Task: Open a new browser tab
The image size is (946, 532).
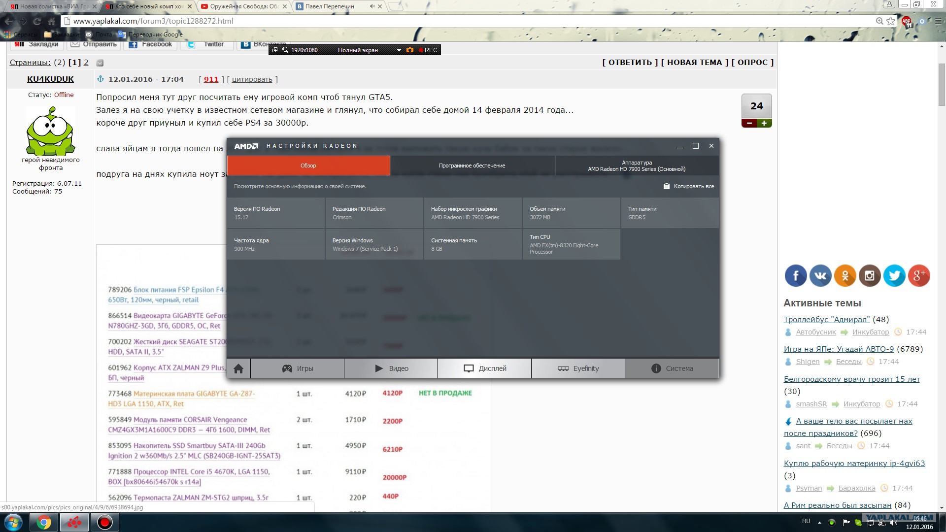Action: 396,6
